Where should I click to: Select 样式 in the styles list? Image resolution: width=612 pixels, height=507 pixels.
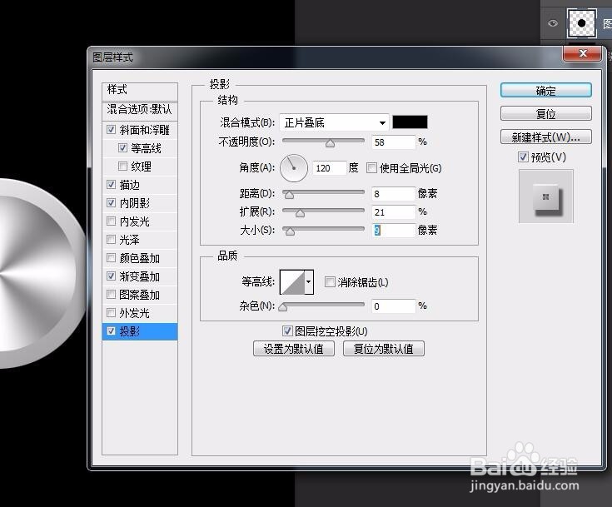click(x=140, y=91)
